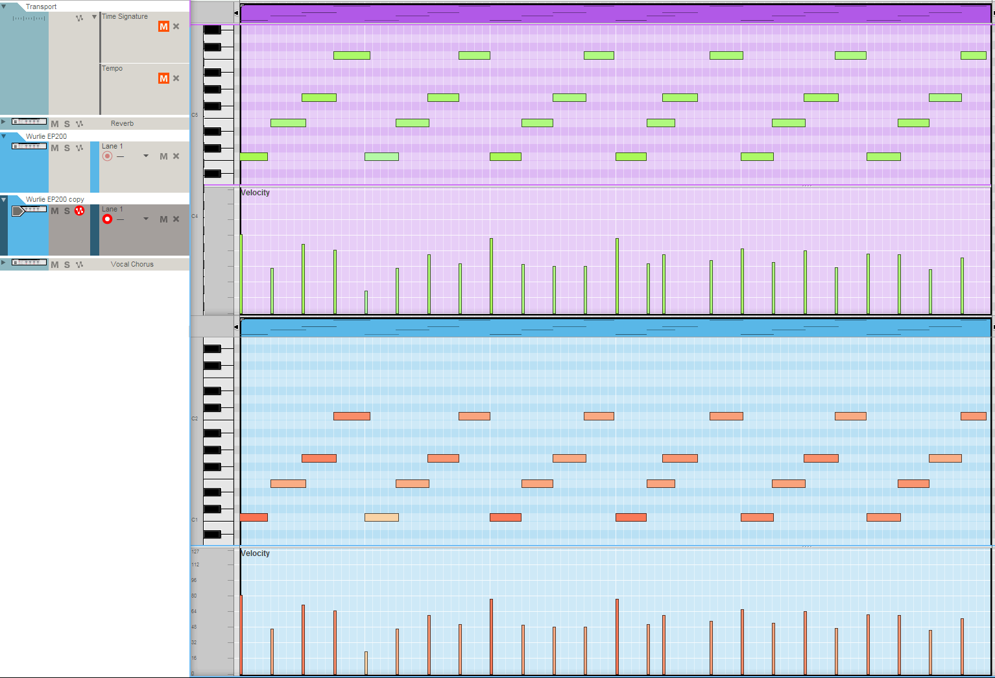
Task: Collapse the Wurlie EP200 track
Action: 4,136
